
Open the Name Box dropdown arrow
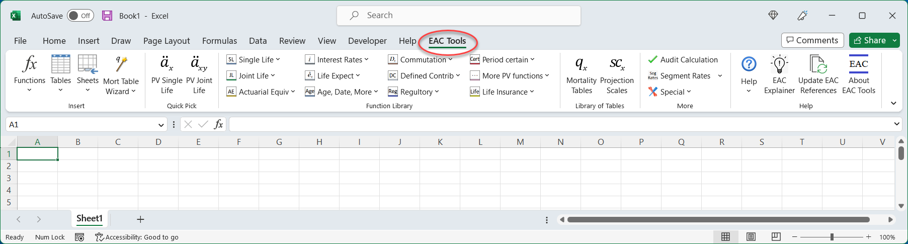(161, 125)
